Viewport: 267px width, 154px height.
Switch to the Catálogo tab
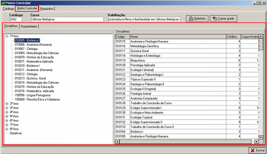[x=8, y=9]
